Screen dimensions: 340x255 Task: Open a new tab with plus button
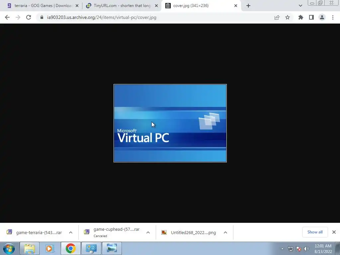tap(248, 6)
